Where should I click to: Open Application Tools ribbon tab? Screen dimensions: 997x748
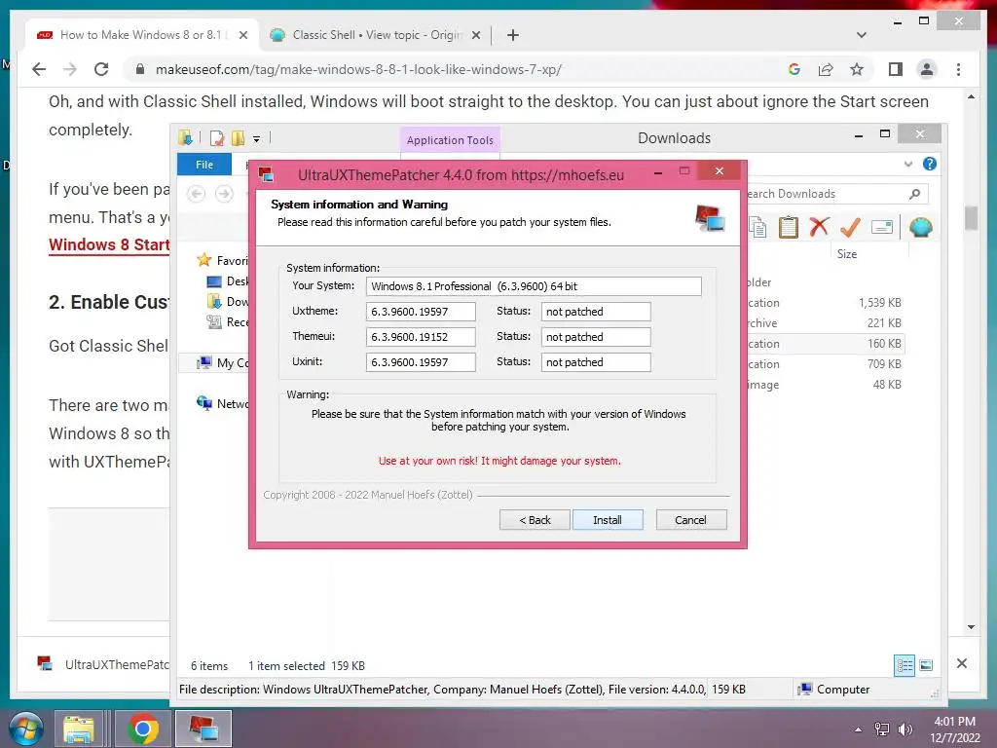click(x=450, y=140)
